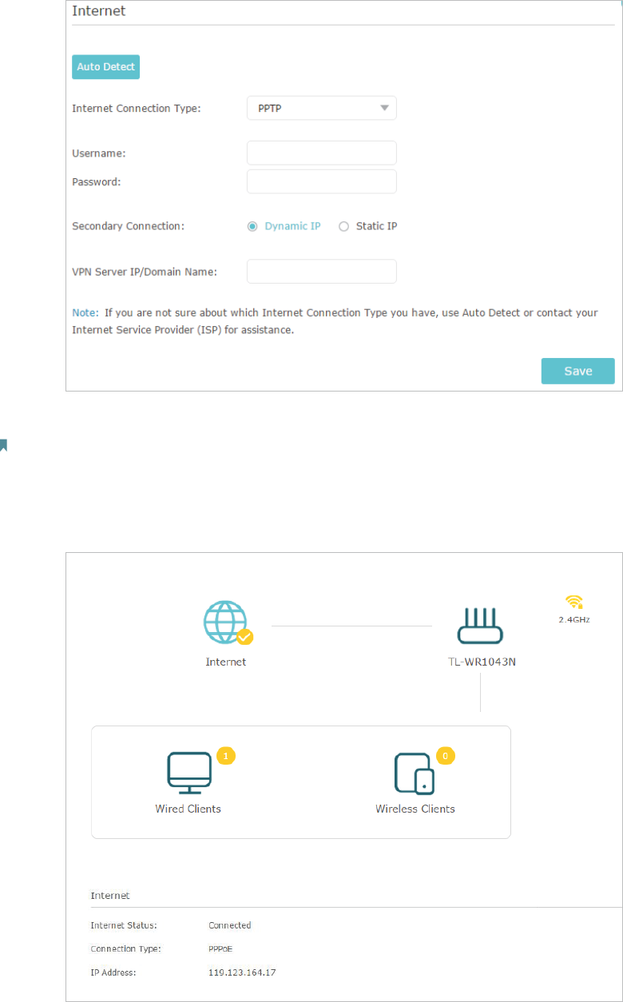The image size is (623, 1002).
Task: Open the Internet Connection Type dropdown
Action: [x=322, y=108]
